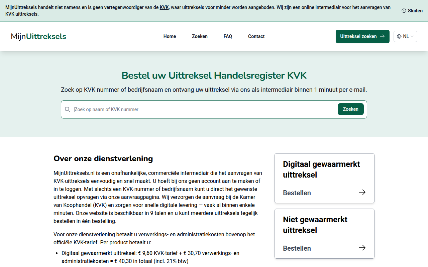Click the green Zoeken search button
This screenshot has height=267, width=428.
(x=351, y=109)
